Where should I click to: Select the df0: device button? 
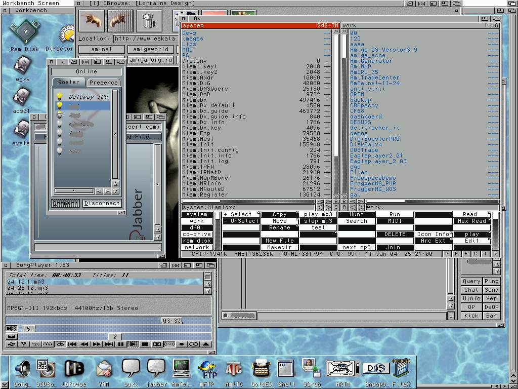pyautogui.click(x=197, y=227)
